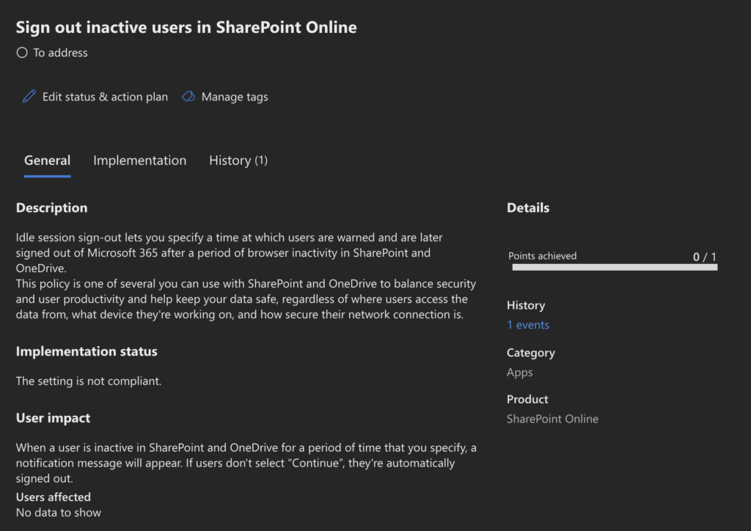Switch to the General tab

(x=47, y=161)
